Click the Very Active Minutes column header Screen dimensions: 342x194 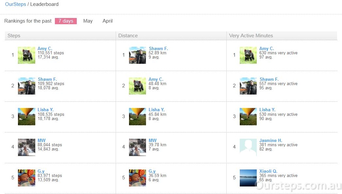[x=251, y=36]
